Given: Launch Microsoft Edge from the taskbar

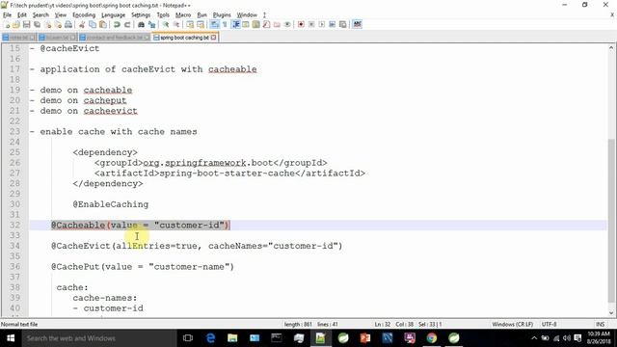Looking at the screenshot, I should [x=210, y=338].
